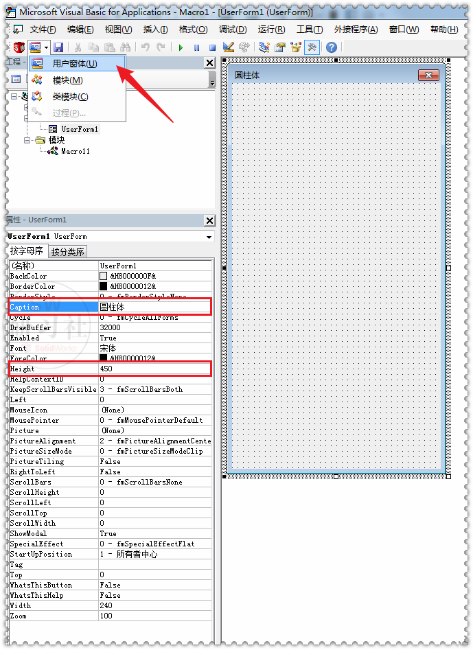Select the StartUpPosition property row
The height and width of the screenshot is (650, 473).
[x=111, y=554]
